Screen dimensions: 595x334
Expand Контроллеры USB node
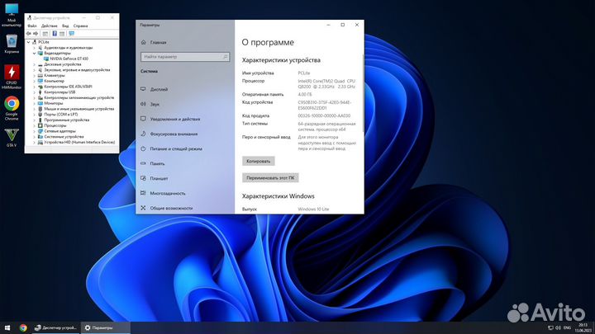34,92
